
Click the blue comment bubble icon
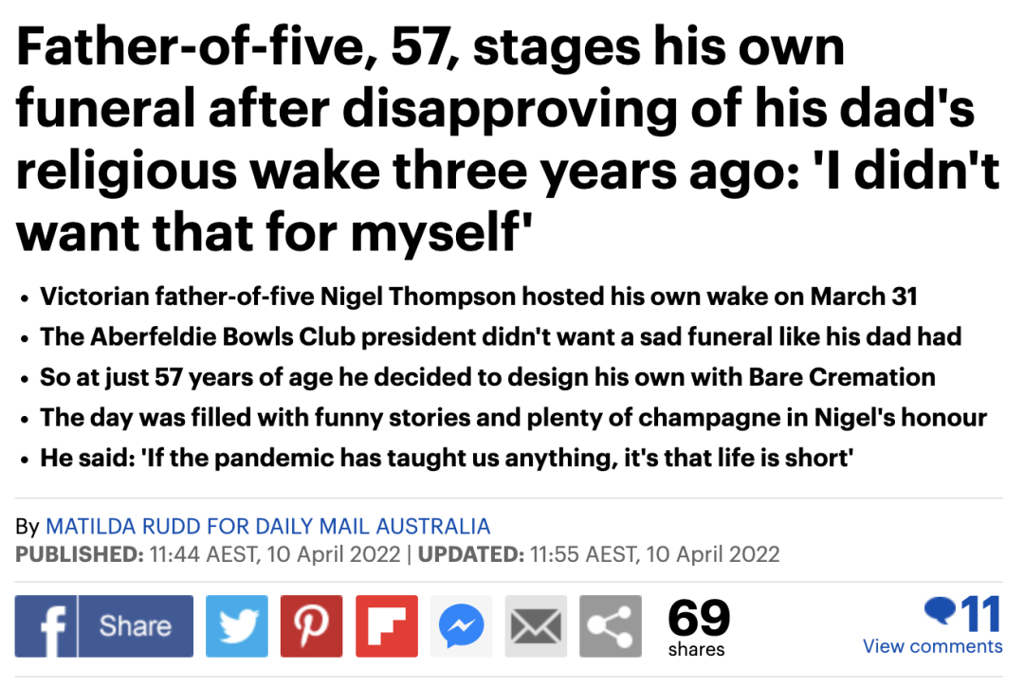[x=940, y=611]
